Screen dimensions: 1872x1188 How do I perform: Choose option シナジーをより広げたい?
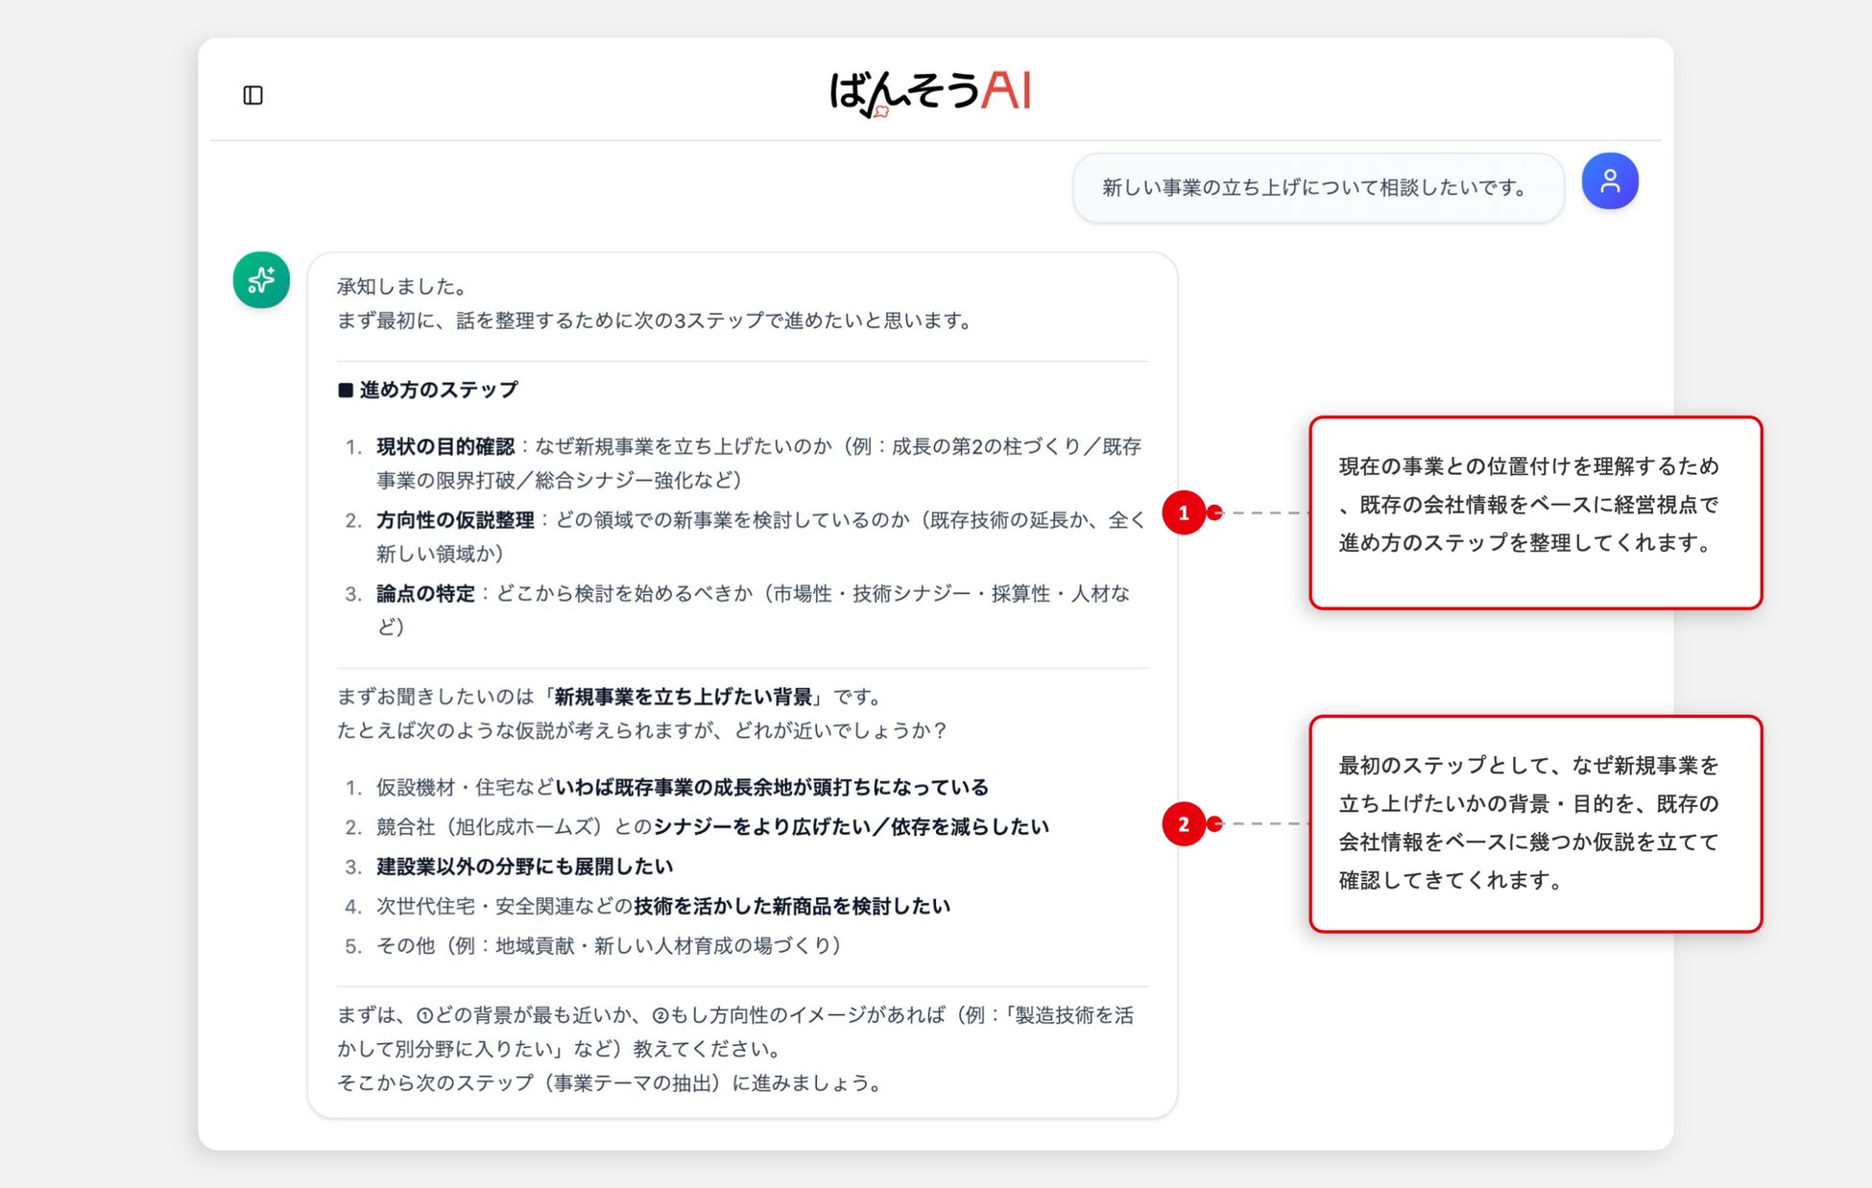coord(850,827)
